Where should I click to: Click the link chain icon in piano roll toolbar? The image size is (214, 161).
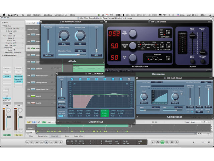pyautogui.click(x=29, y=122)
